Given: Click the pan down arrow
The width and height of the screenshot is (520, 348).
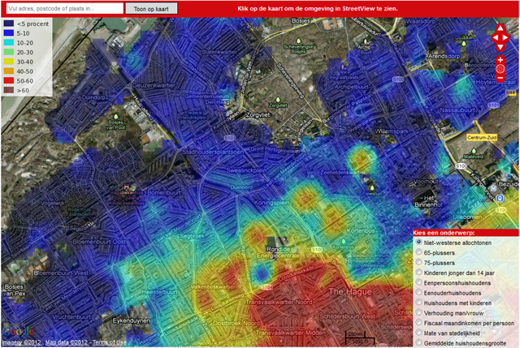Looking at the screenshot, I should click(x=500, y=46).
